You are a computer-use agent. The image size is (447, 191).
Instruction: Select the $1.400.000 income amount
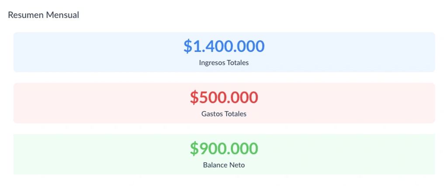point(224,46)
